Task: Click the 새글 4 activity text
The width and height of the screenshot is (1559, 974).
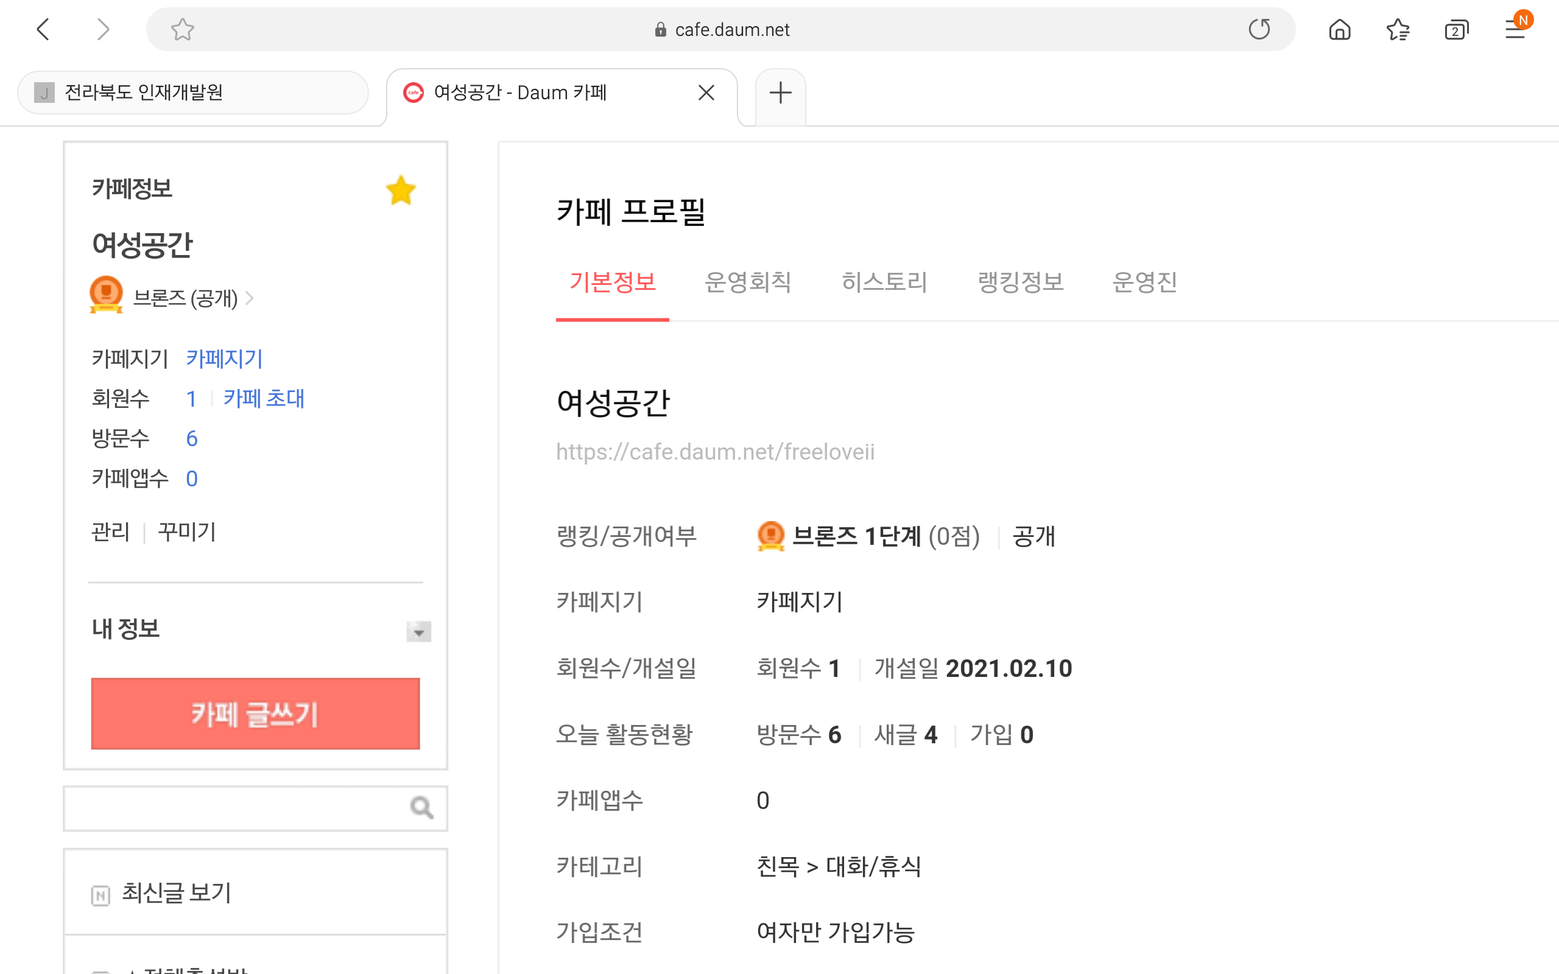Action: [x=905, y=735]
